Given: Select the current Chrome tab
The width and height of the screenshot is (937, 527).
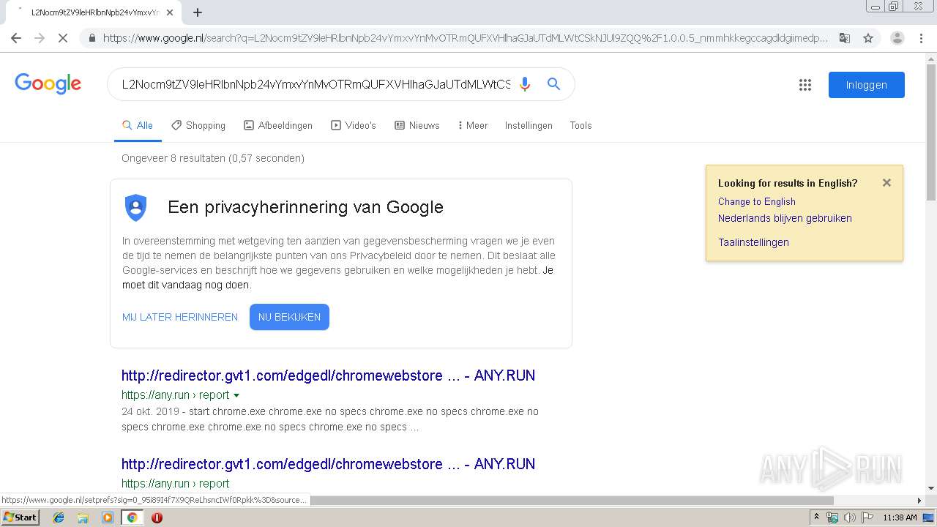Looking at the screenshot, I should [x=97, y=12].
